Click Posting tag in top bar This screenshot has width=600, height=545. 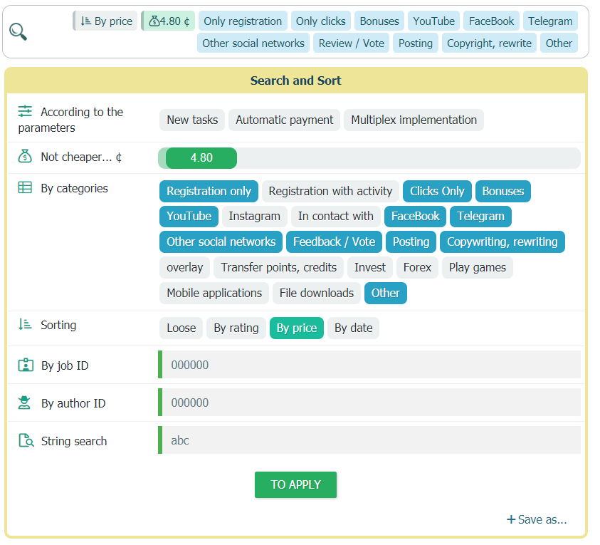pos(416,43)
